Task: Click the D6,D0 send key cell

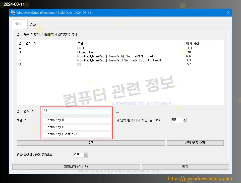Action: click(81, 48)
